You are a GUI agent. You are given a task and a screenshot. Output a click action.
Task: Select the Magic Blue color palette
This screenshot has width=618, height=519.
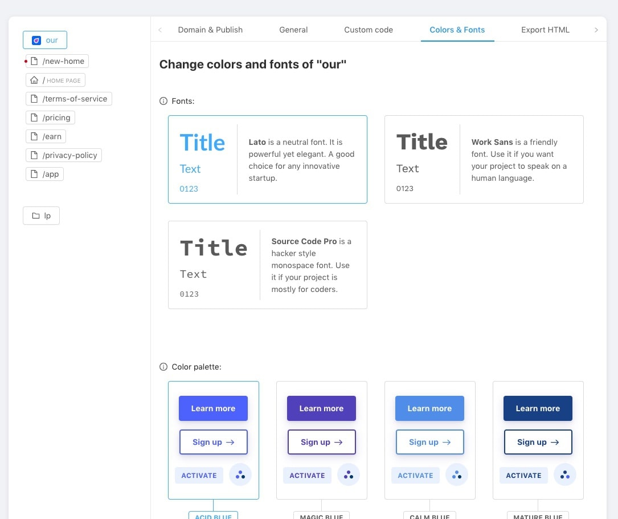(x=321, y=440)
